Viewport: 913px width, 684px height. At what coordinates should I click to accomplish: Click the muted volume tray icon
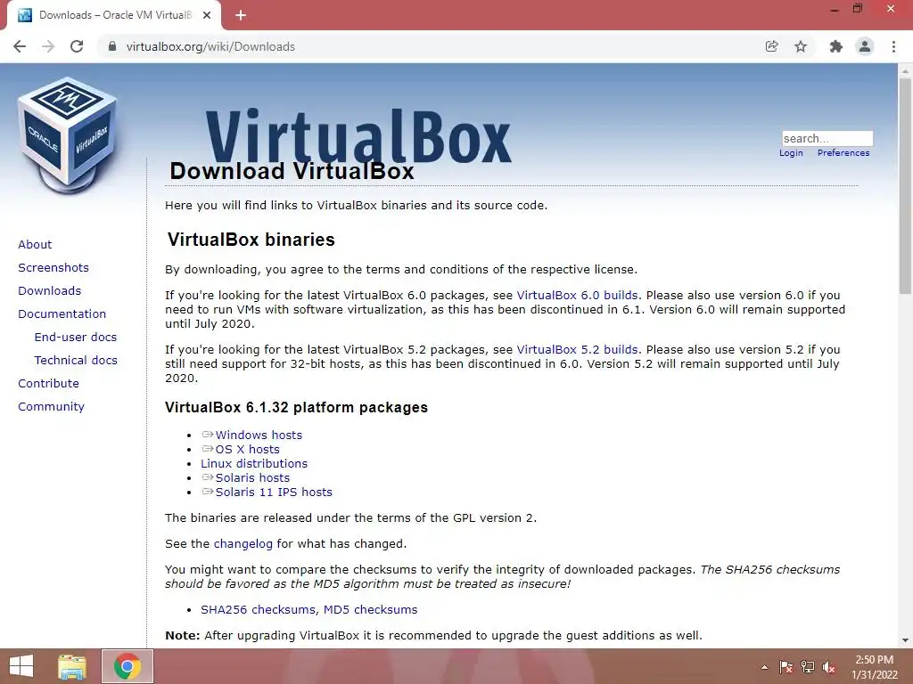click(x=828, y=667)
